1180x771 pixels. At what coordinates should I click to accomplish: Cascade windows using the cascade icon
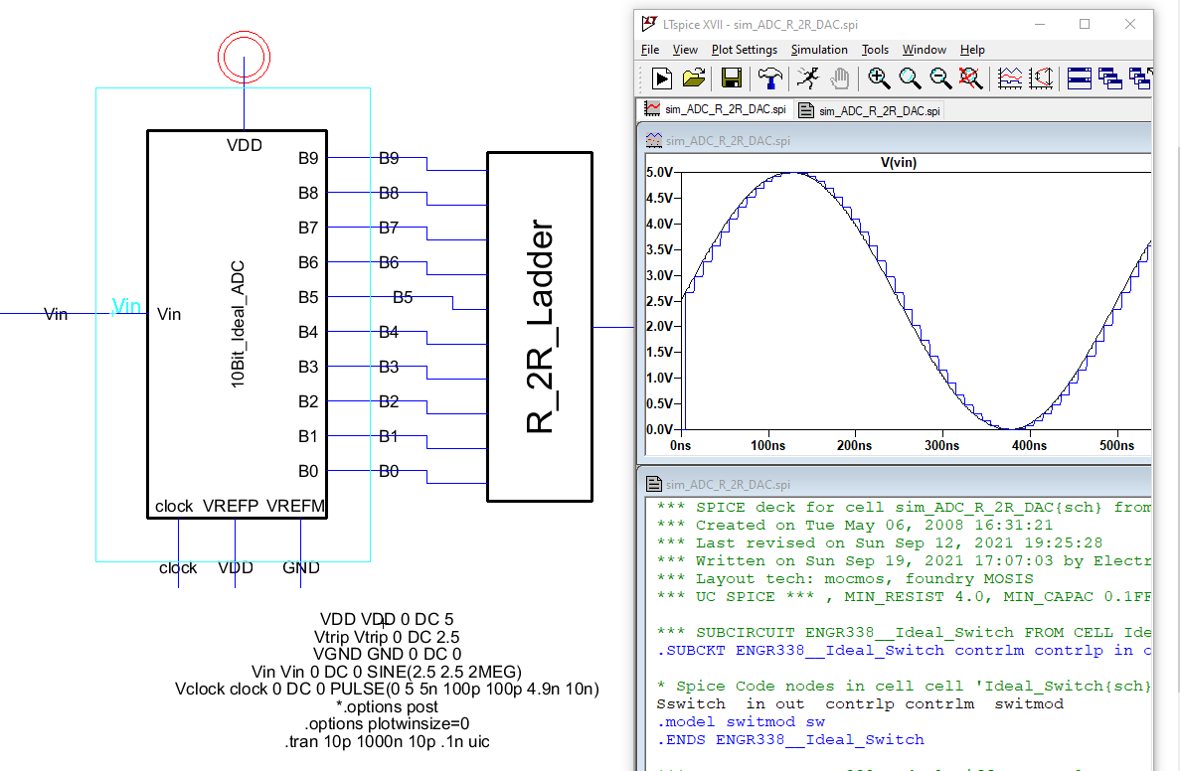point(1110,78)
